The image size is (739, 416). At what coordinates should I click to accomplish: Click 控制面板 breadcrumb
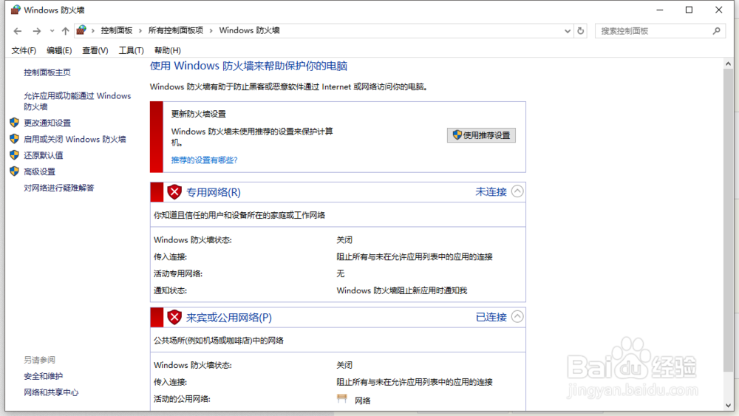(117, 30)
